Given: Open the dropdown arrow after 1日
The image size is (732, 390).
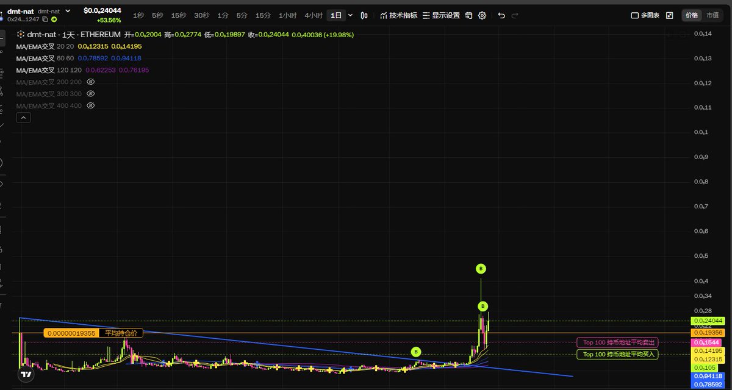Looking at the screenshot, I should tap(350, 15).
